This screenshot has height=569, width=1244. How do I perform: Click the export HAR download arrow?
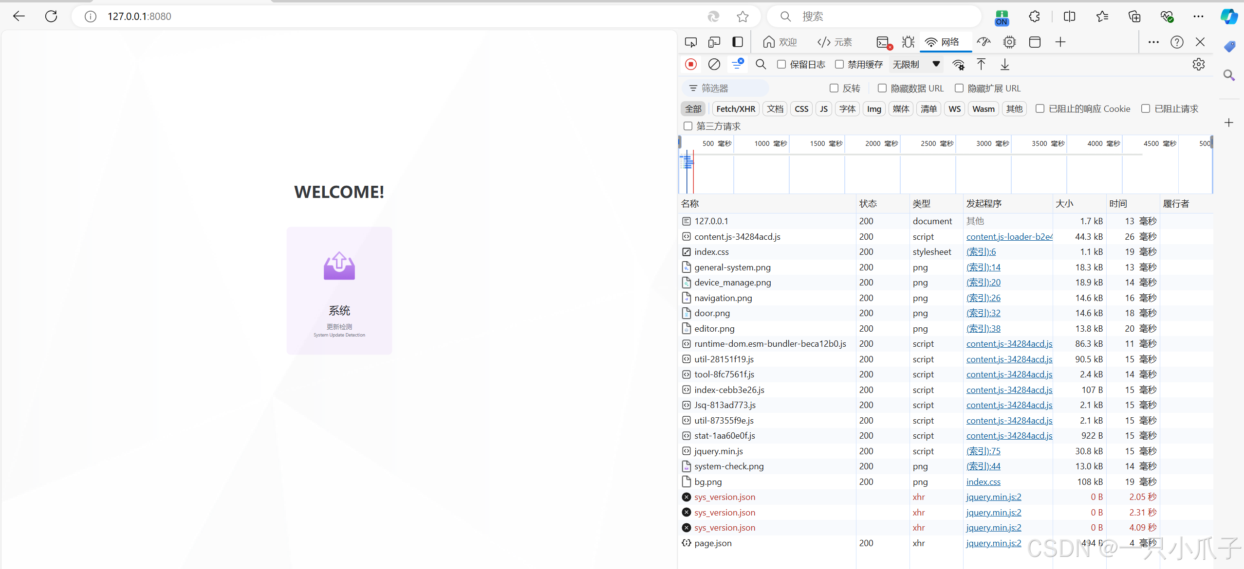(1004, 64)
